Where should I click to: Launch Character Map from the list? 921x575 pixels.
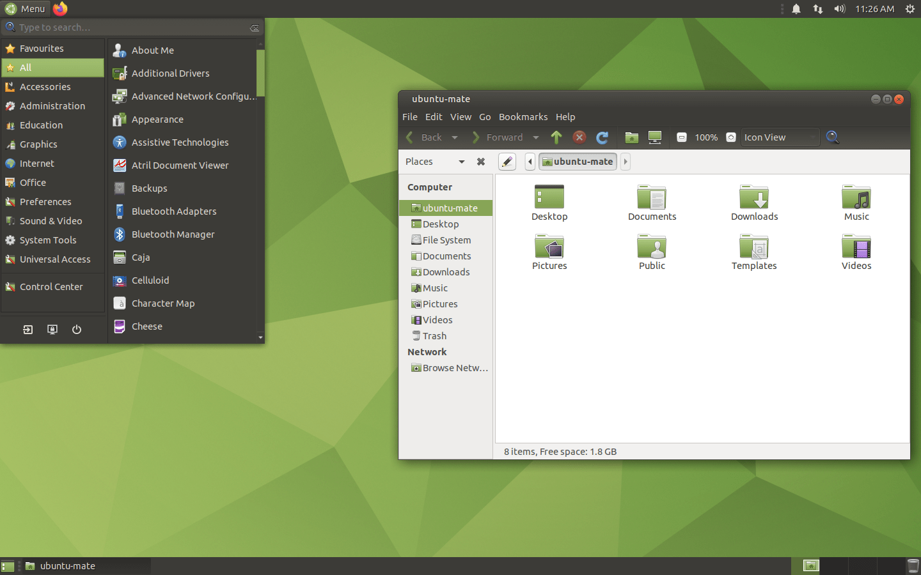click(183, 303)
